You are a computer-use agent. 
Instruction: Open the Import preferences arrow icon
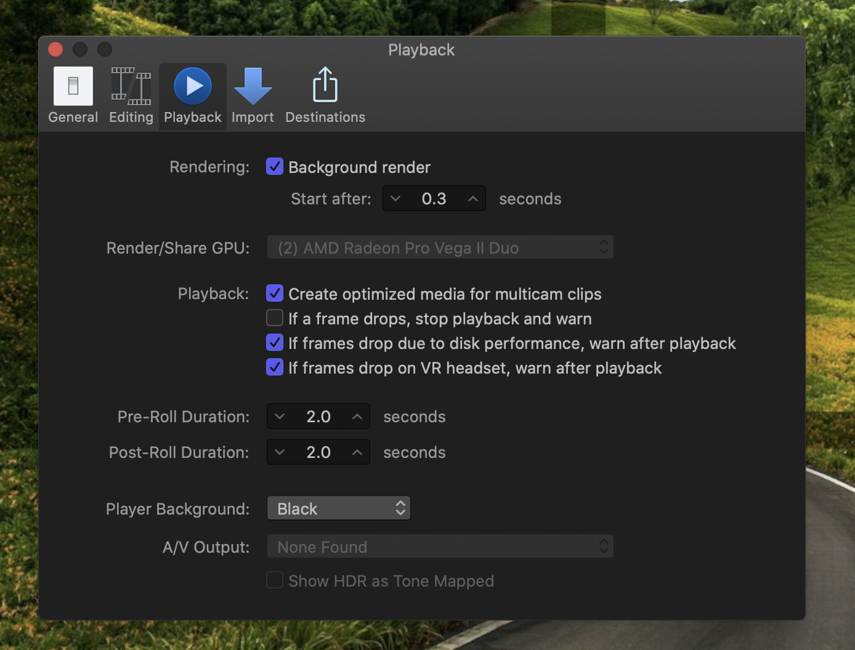click(253, 86)
